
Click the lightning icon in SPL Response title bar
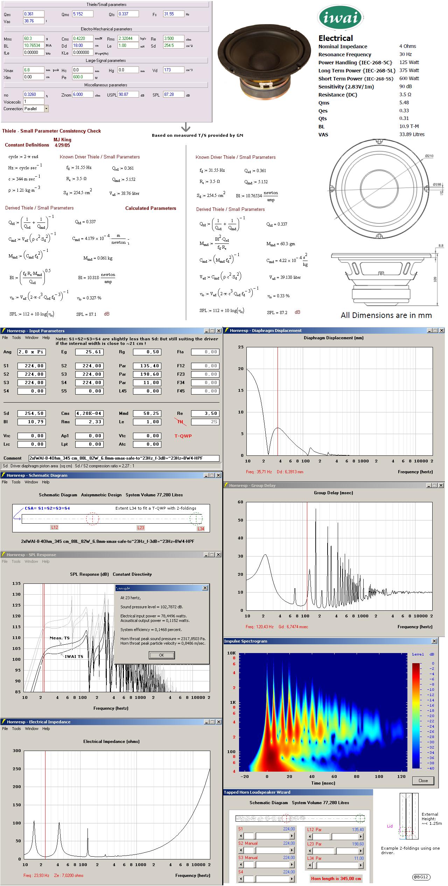coord(3,554)
